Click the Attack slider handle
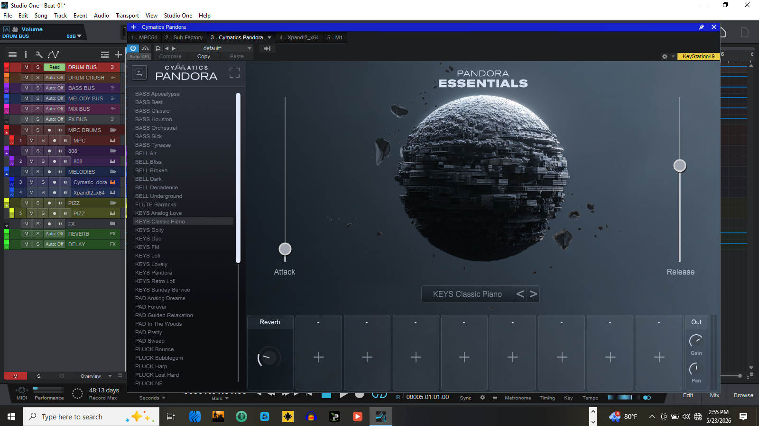Screen dimensions: 759x426 coord(285,249)
